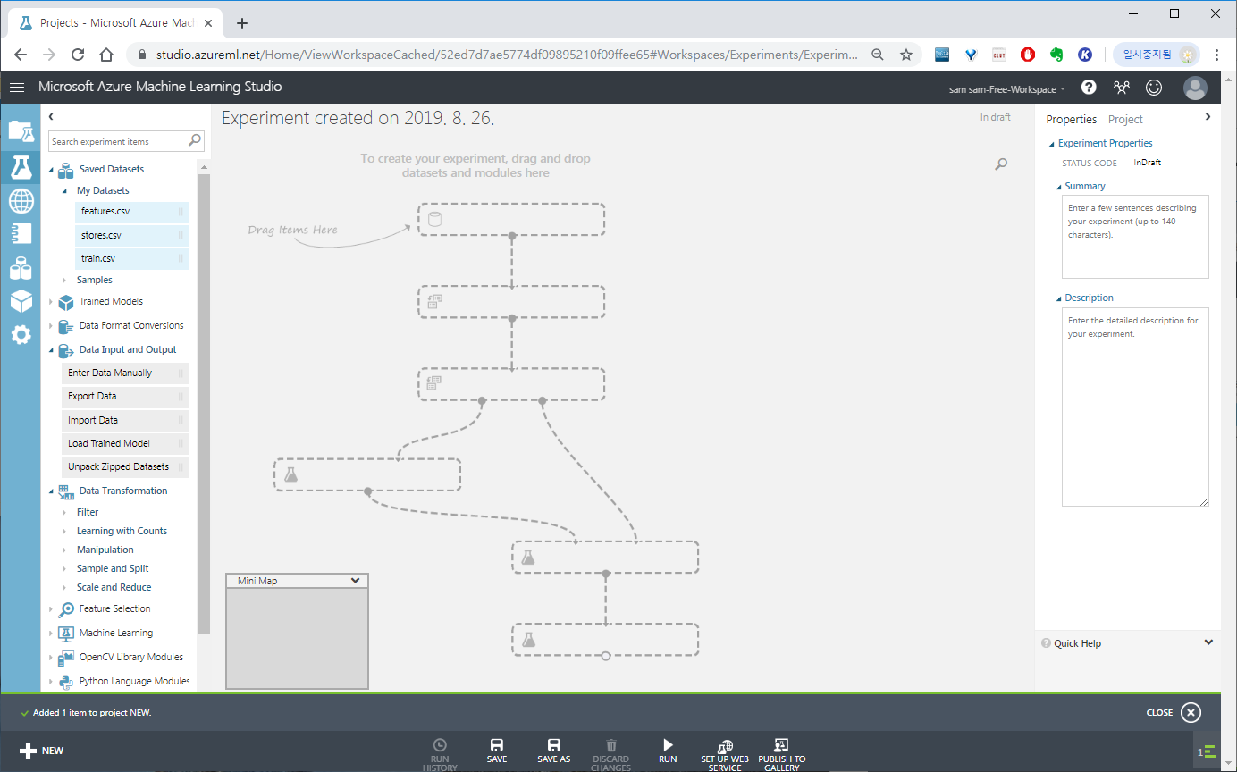Select the Unpack Zipped Datasets module
The width and height of the screenshot is (1237, 772).
pos(126,466)
